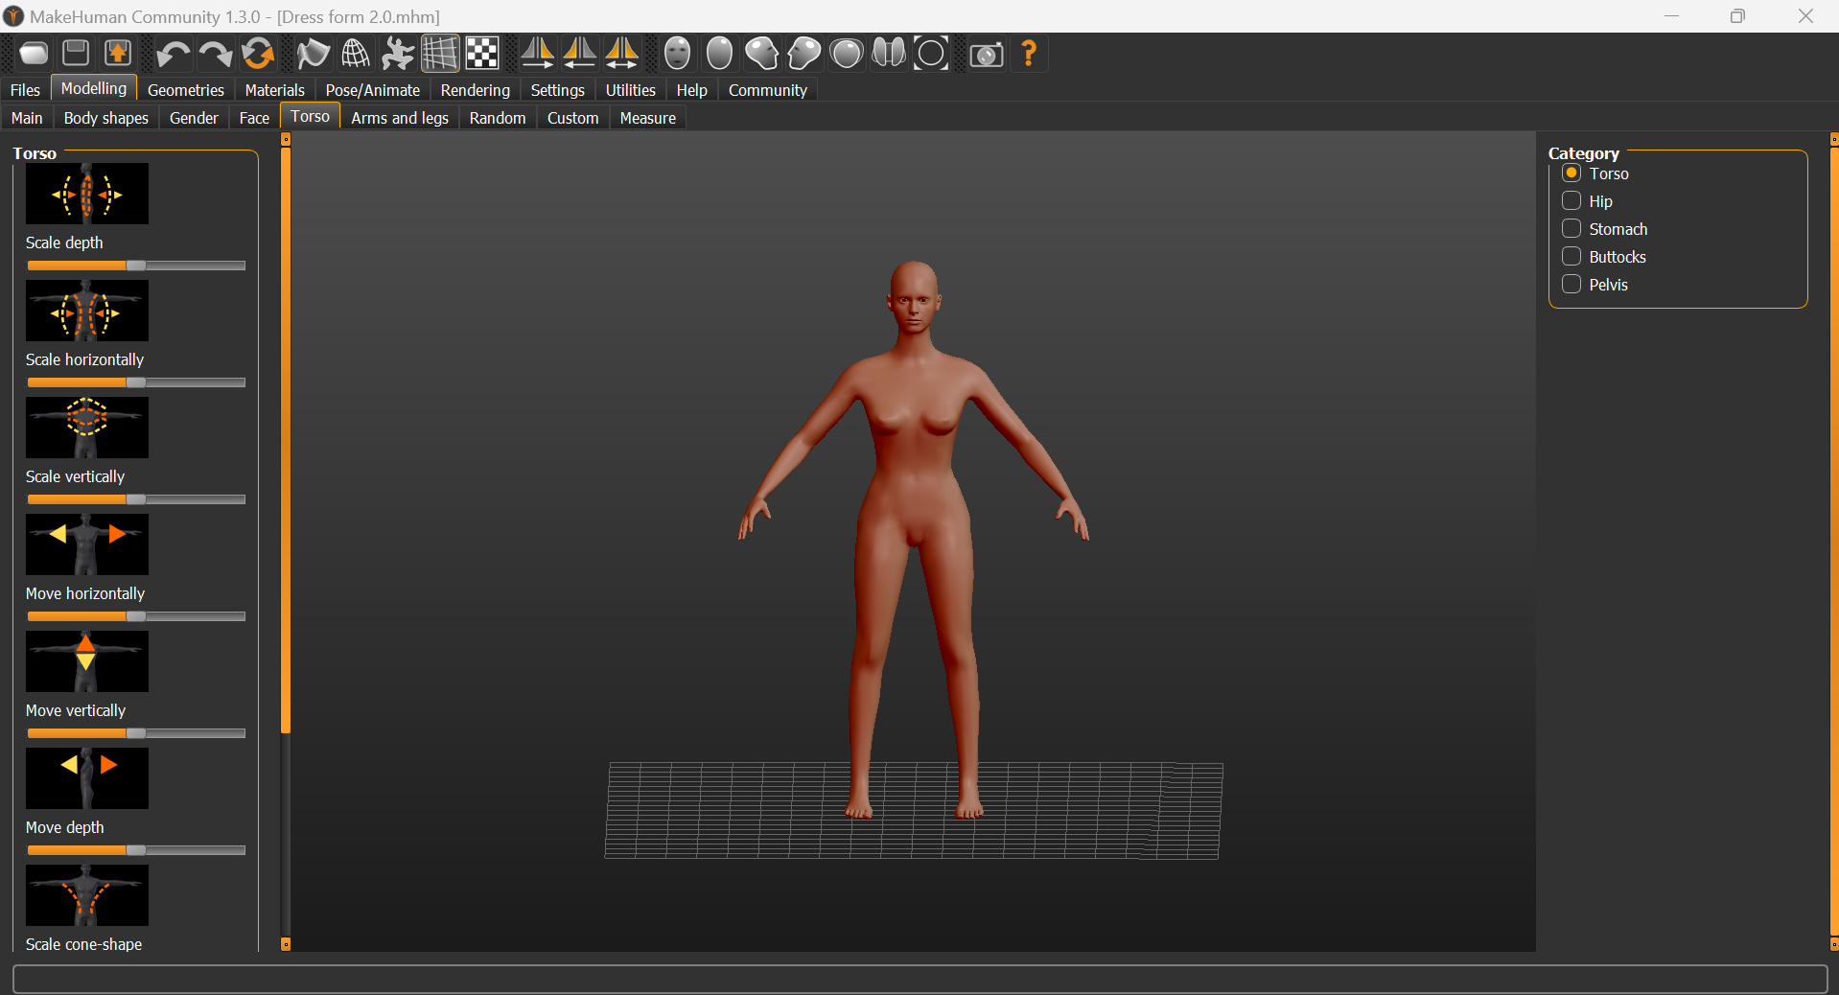Viewport: 1839px width, 995px height.
Task: Switch to the top of head view icon
Action: [x=846, y=54]
